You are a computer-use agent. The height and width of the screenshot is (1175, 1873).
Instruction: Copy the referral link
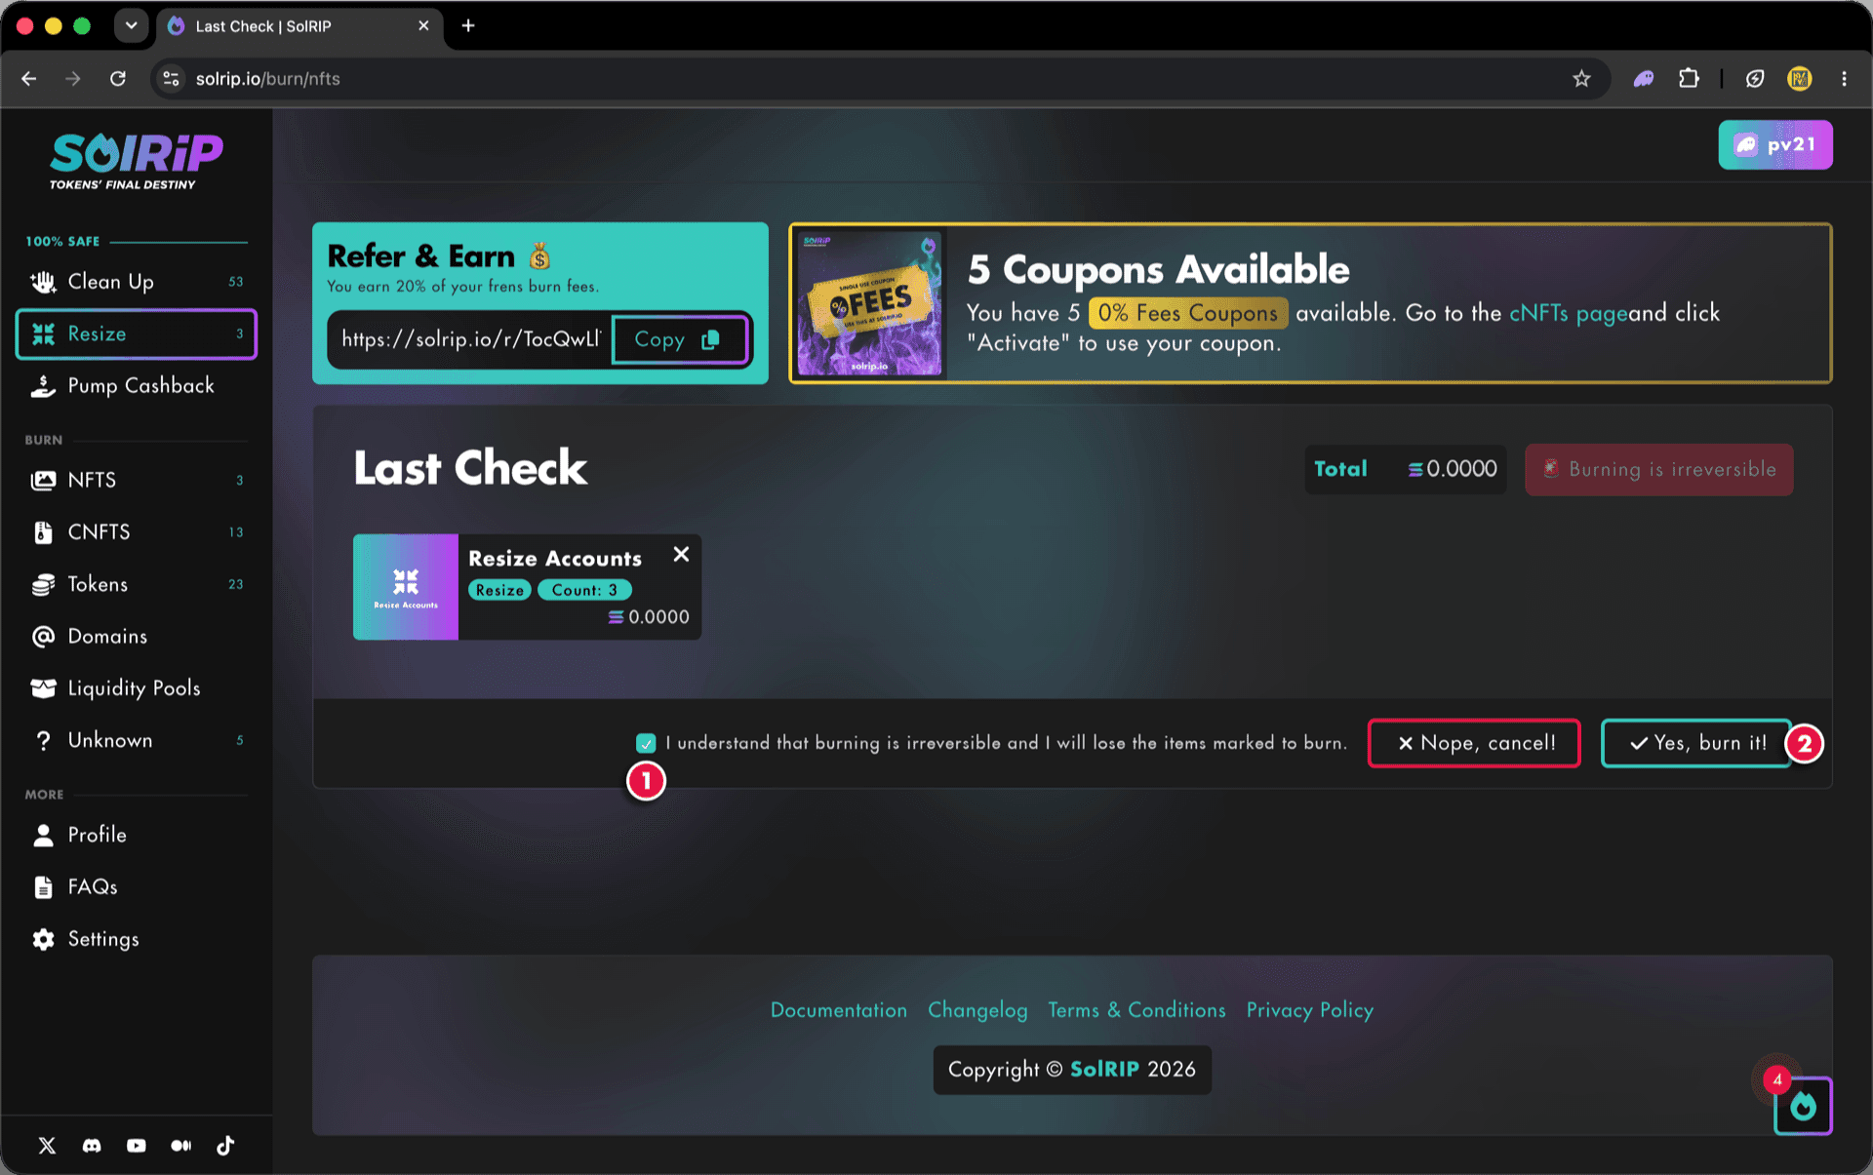tap(680, 339)
